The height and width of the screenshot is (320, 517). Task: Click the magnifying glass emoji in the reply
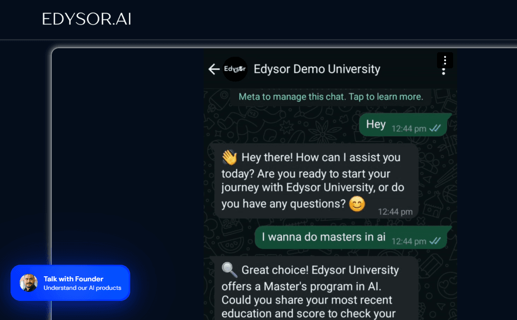pyautogui.click(x=229, y=270)
